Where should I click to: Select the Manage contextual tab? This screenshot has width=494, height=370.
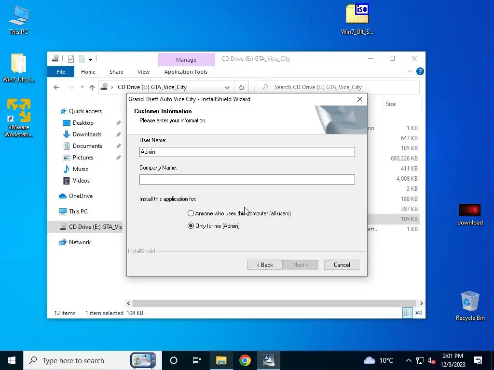[x=186, y=59]
